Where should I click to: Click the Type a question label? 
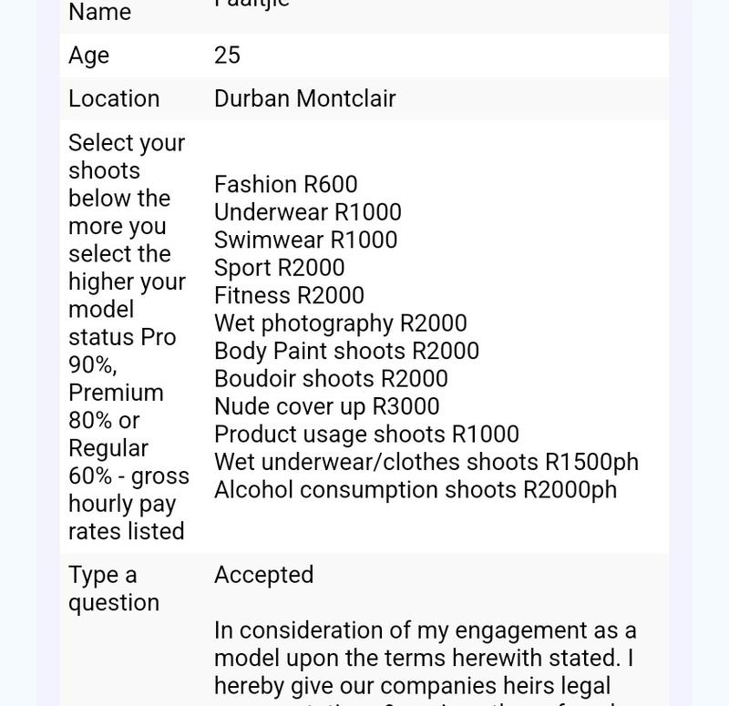pyautogui.click(x=113, y=588)
